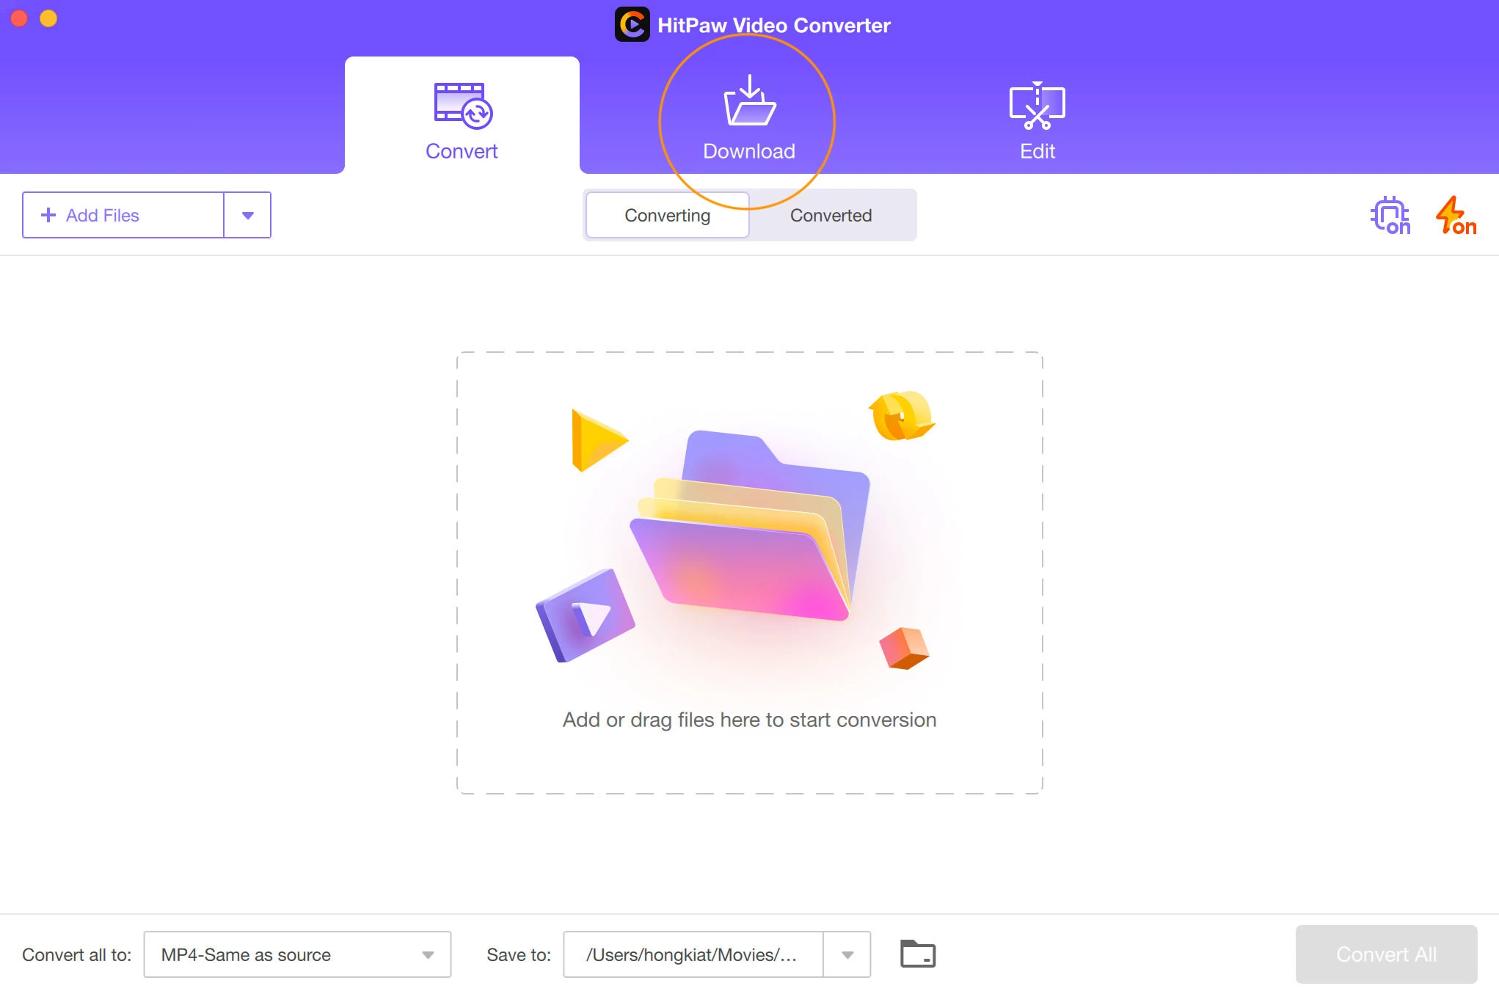Click the dropdown arrow next to Add Files
The image size is (1499, 994).
pos(249,215)
